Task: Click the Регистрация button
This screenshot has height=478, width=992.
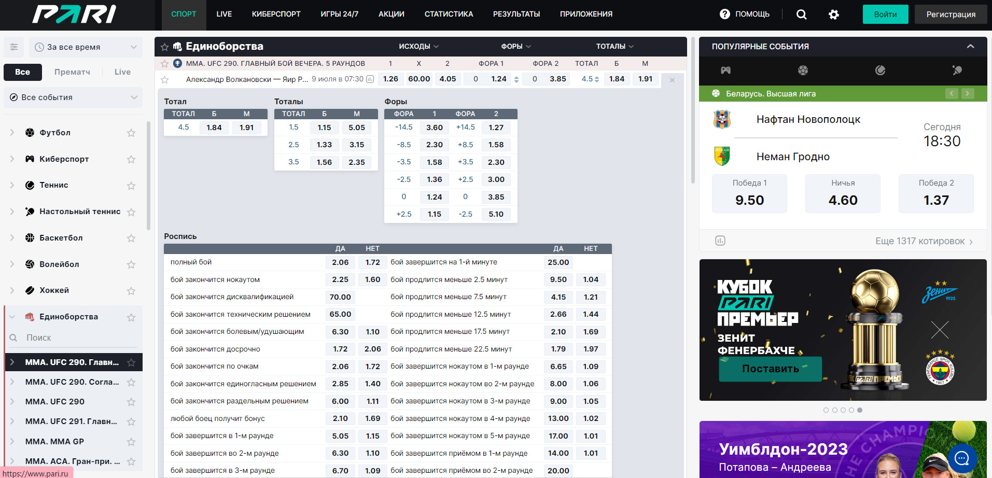Action: (951, 15)
